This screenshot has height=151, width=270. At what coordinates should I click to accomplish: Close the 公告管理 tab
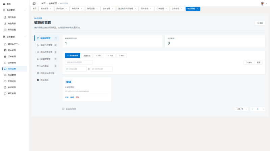tap(182, 9)
